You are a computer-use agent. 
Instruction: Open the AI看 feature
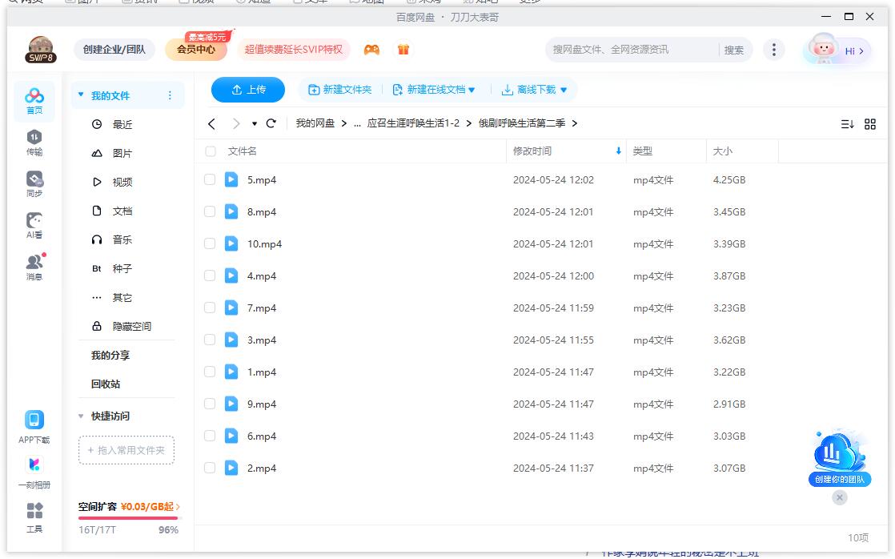pos(34,224)
